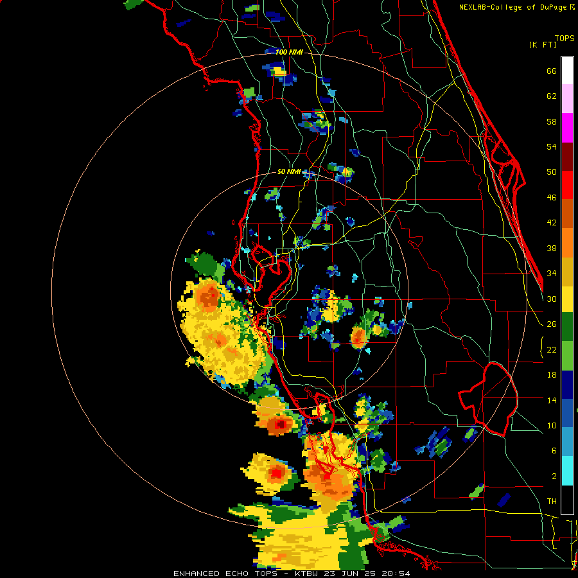This screenshot has height=578, width=578.
Task: Click the '100 NMI' range ring label
Action: 289,52
